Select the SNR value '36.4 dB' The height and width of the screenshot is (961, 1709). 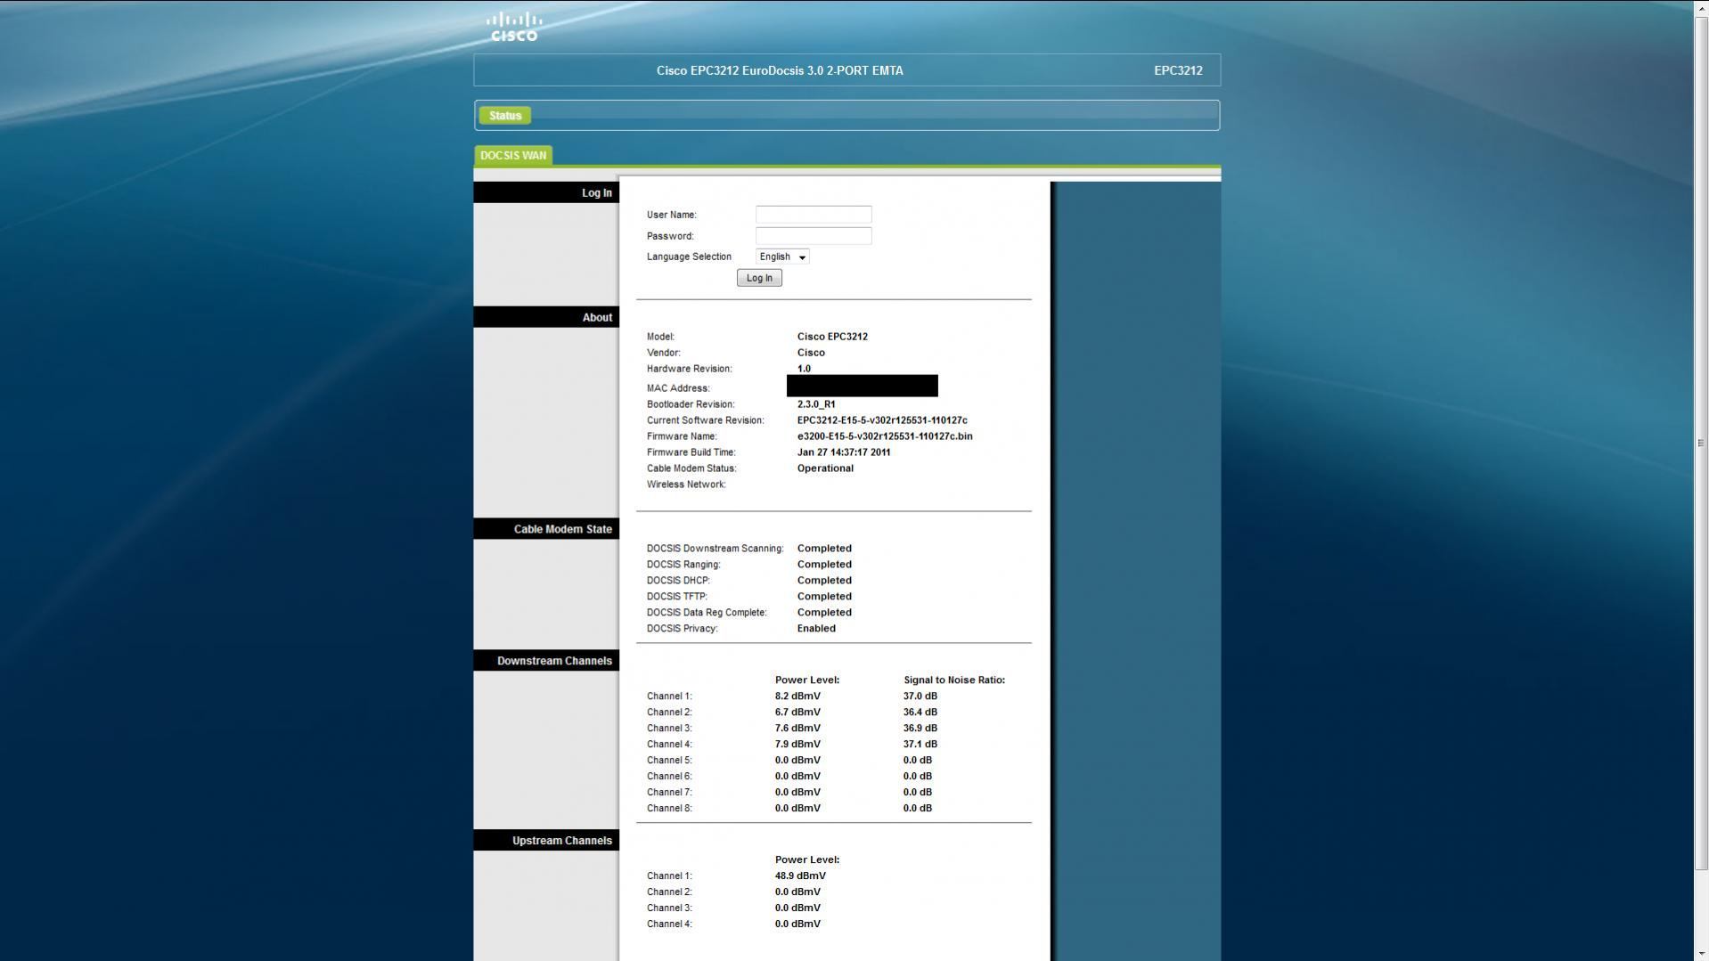[920, 713]
